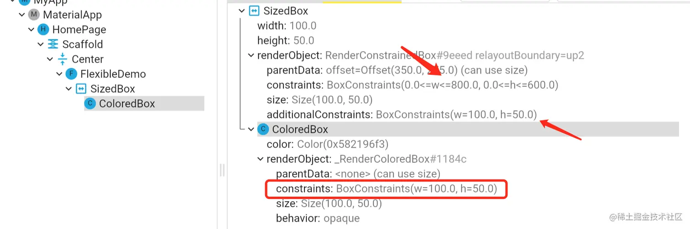Click the SizedBox icon in details panel
The image size is (690, 229).
[254, 11]
